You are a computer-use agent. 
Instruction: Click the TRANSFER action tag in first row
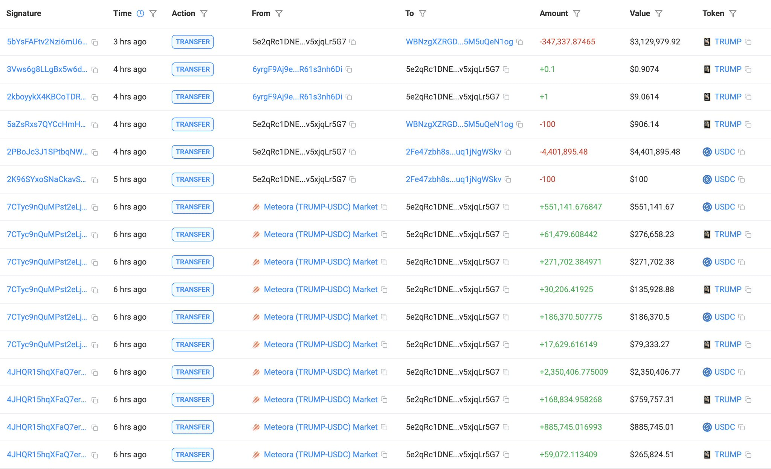(192, 42)
